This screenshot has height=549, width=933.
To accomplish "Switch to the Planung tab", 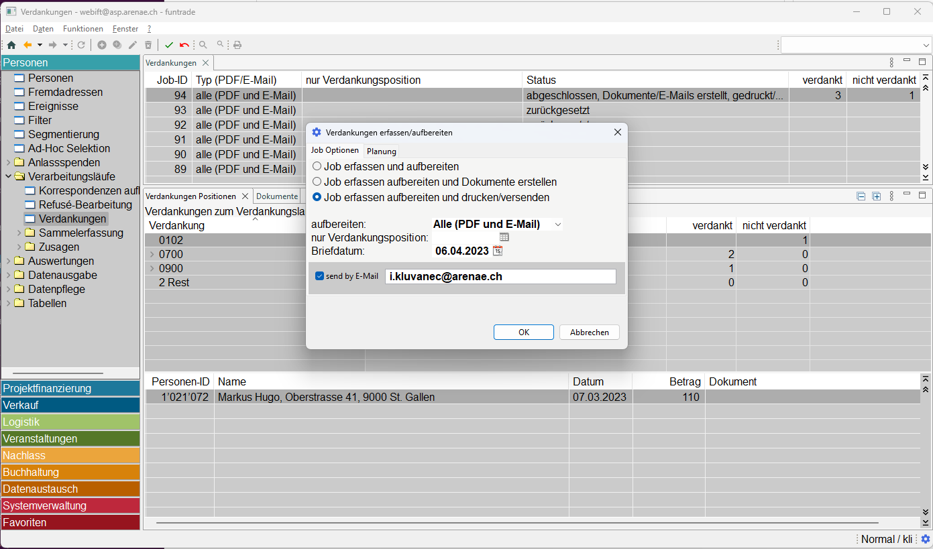I will pyautogui.click(x=381, y=151).
